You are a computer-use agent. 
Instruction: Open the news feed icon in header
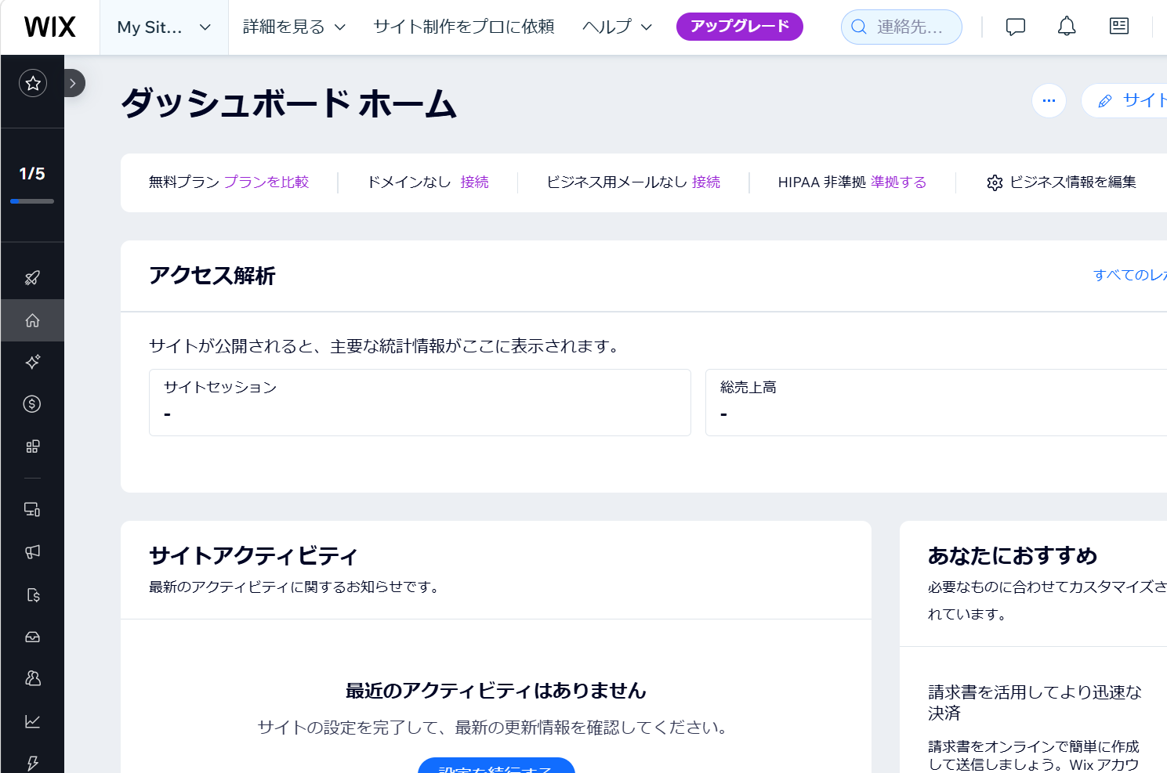click(1119, 27)
